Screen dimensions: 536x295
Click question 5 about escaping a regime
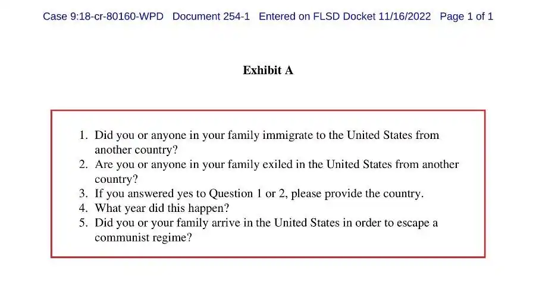[266, 223]
